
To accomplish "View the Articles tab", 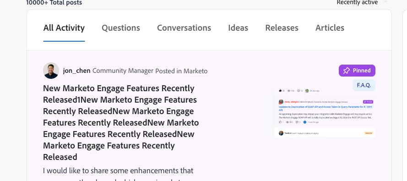I will (x=330, y=28).
